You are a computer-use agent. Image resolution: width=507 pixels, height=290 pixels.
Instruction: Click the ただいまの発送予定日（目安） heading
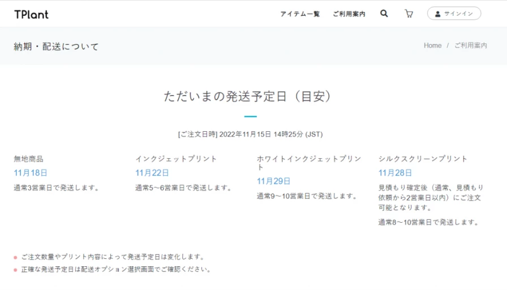pos(247,96)
